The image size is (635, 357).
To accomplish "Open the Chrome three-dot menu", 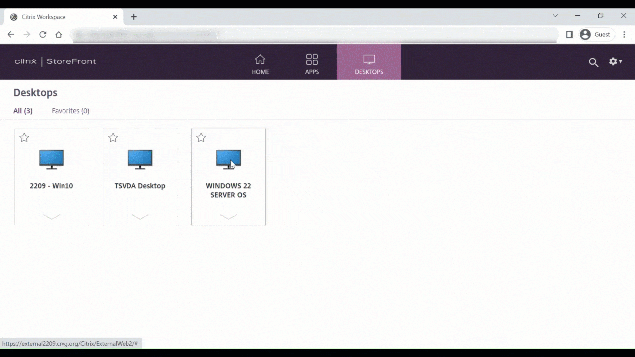I will click(x=624, y=34).
